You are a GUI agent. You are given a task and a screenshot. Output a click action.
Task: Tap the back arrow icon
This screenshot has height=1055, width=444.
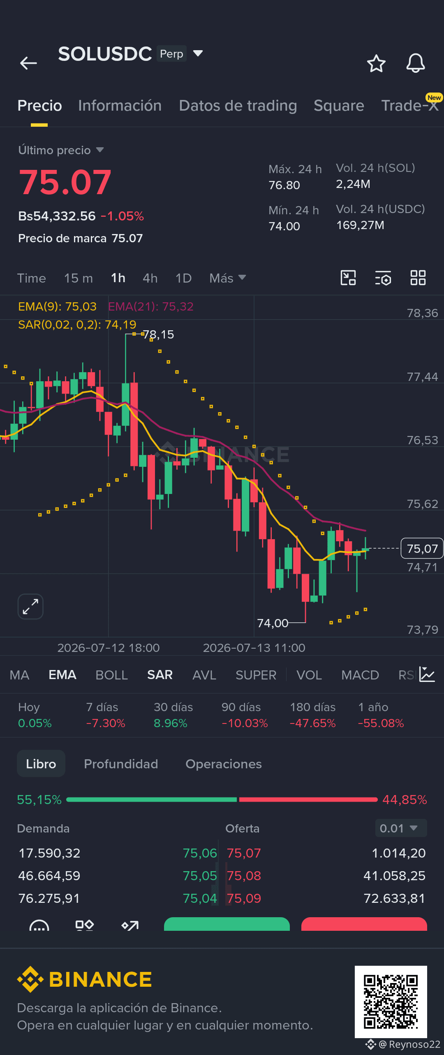pyautogui.click(x=29, y=63)
